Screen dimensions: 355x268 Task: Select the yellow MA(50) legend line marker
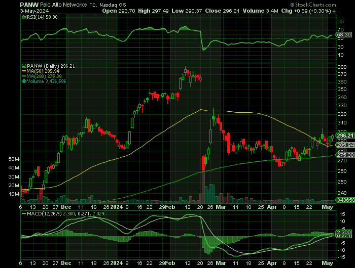tap(24, 71)
